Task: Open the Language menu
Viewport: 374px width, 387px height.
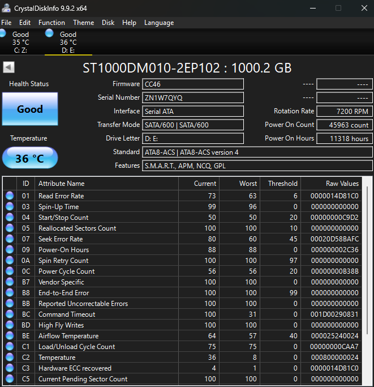Action: pos(159,23)
